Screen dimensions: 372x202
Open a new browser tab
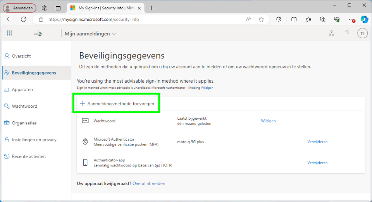[151, 8]
